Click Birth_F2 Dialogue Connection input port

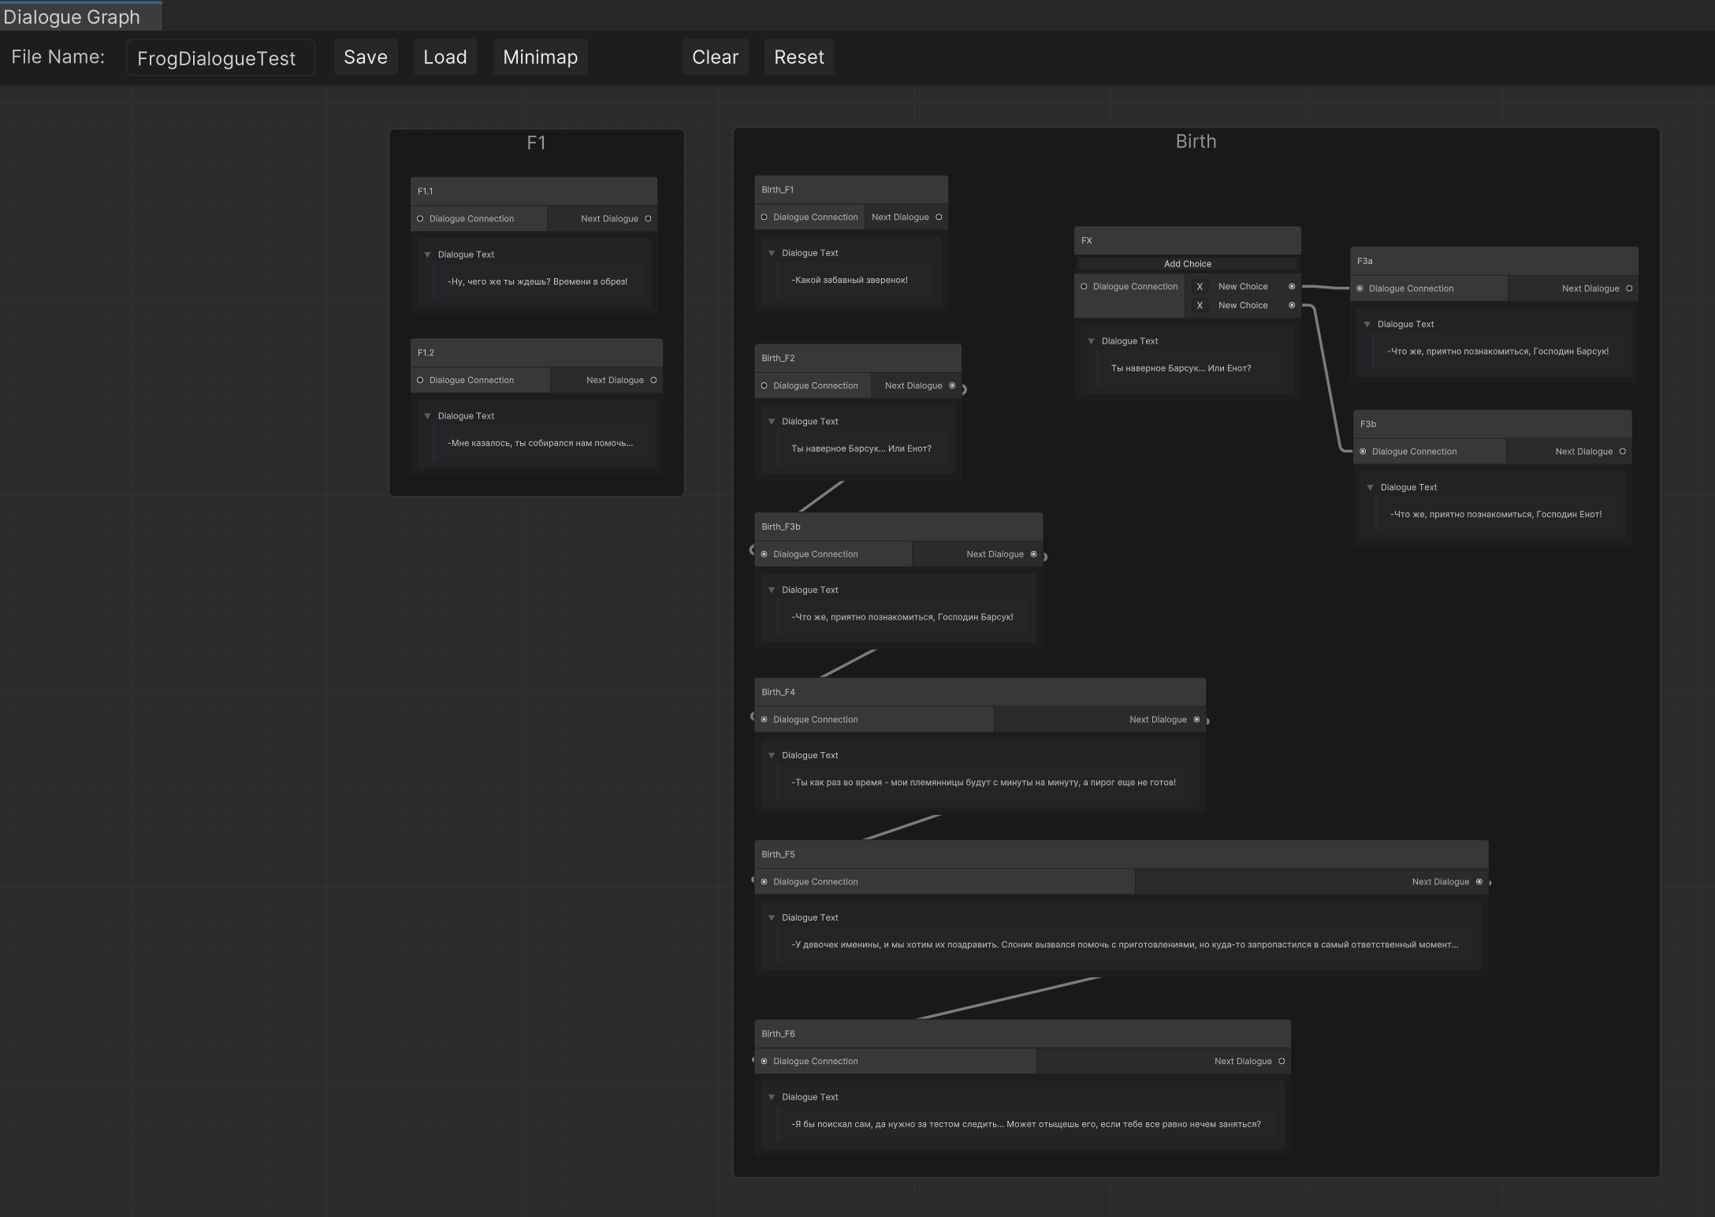point(764,386)
